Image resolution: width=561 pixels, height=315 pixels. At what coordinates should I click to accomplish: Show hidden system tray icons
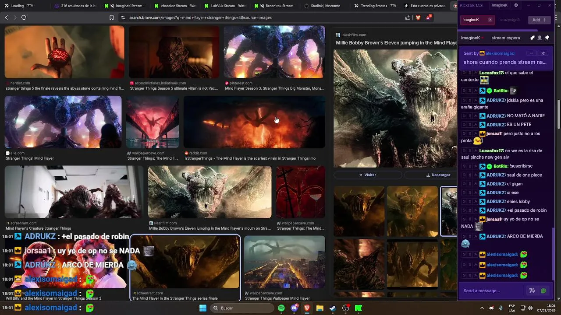tap(482, 308)
